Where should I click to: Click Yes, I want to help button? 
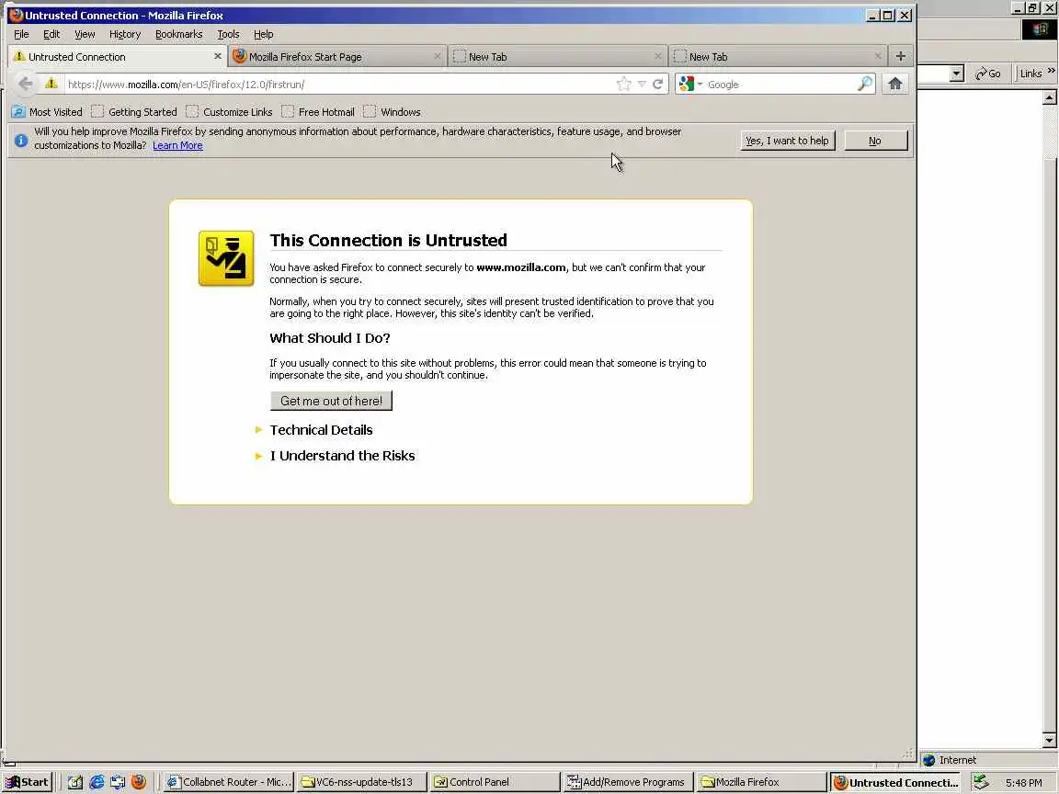tap(788, 141)
